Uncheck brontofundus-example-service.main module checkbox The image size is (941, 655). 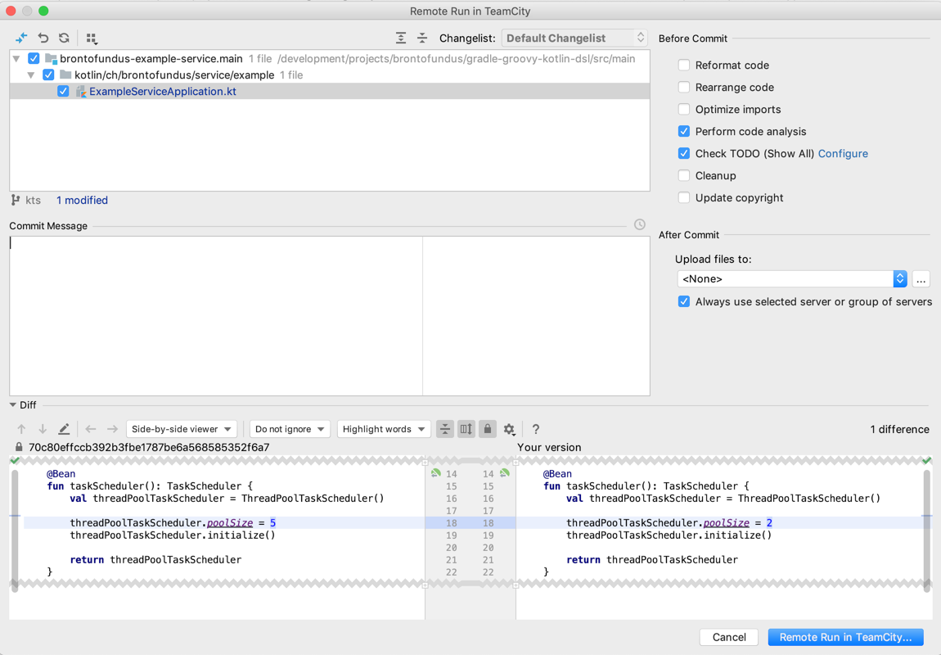(34, 59)
